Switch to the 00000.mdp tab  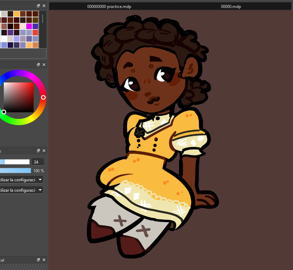pyautogui.click(x=231, y=7)
